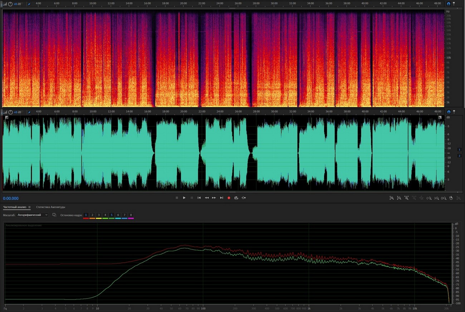Start playback with the Play button
The width and height of the screenshot is (465, 312).
[x=184, y=198]
